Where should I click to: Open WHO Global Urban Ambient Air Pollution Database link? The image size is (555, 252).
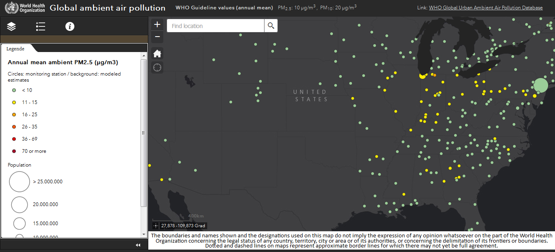pyautogui.click(x=486, y=8)
